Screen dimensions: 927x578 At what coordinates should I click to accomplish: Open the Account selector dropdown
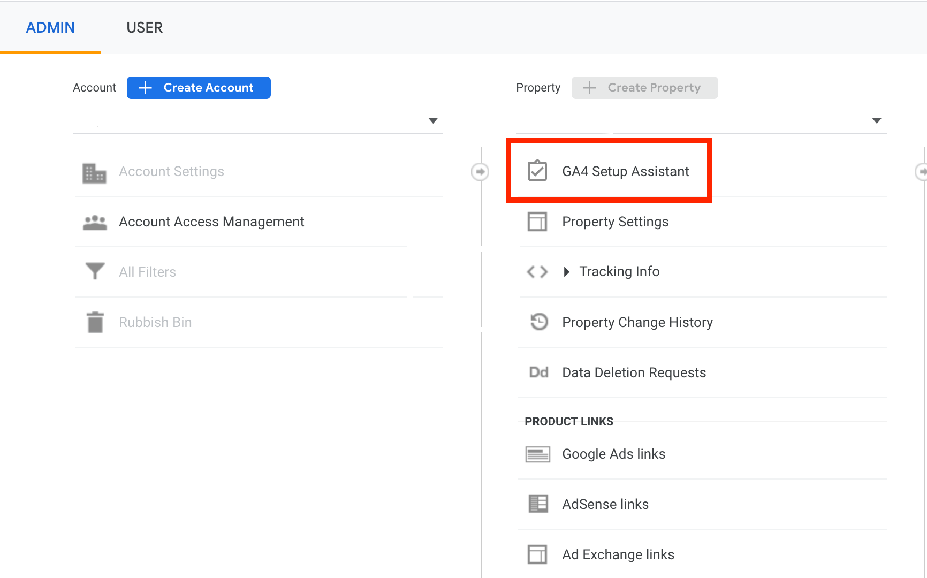click(433, 120)
